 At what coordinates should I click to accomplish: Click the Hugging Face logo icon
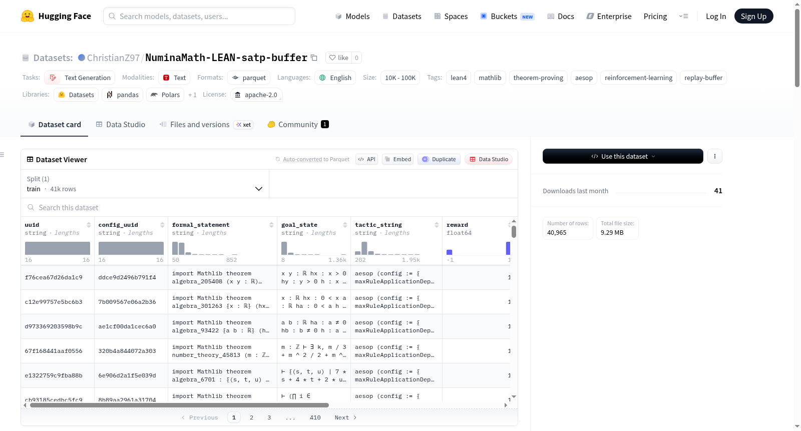coord(28,16)
